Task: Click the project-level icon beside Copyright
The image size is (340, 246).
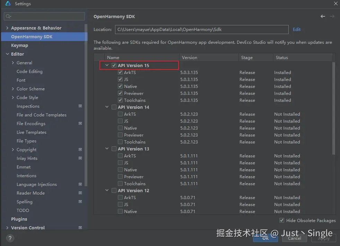Action: coord(80,149)
